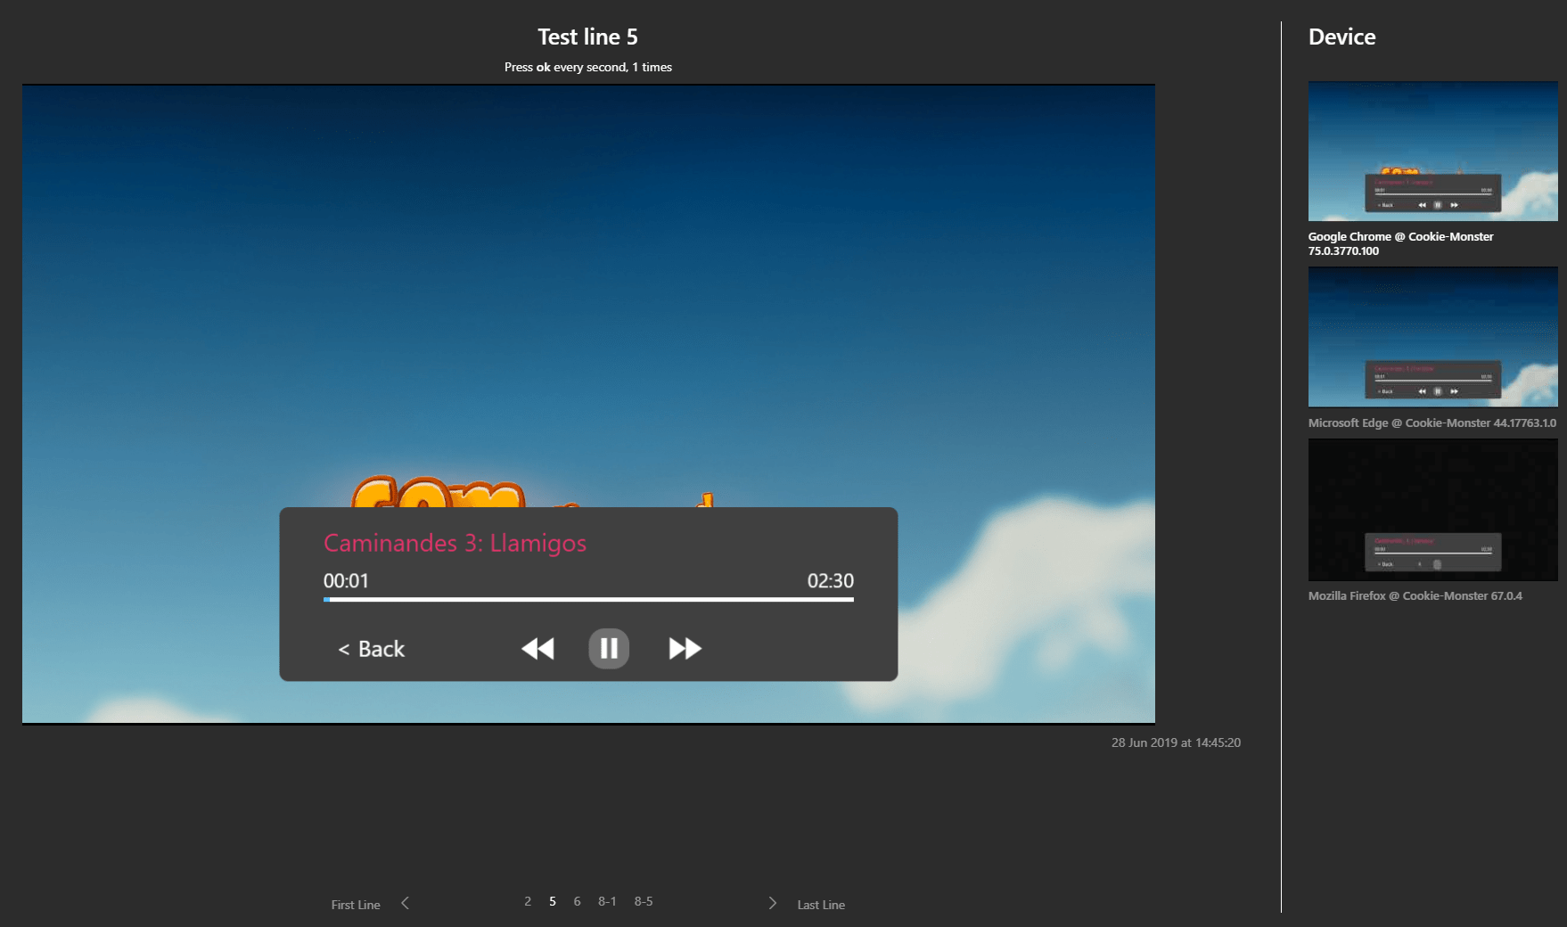Switch to test line 8-5
The width and height of the screenshot is (1567, 927).
coord(643,901)
